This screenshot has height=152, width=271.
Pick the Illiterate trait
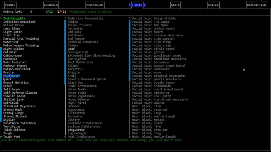coord(76,113)
